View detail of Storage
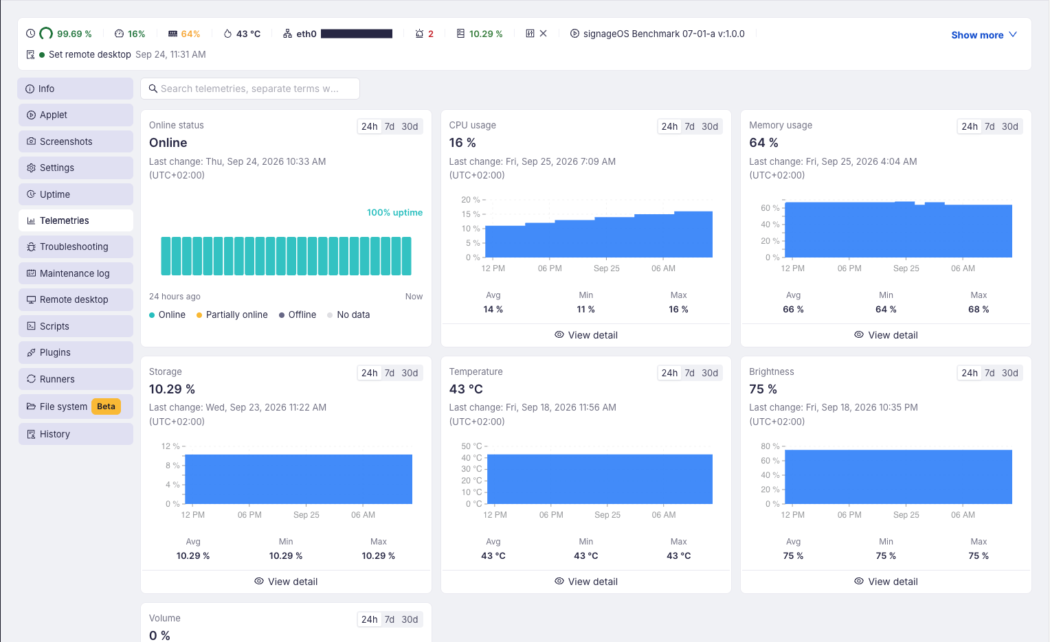 [286, 582]
